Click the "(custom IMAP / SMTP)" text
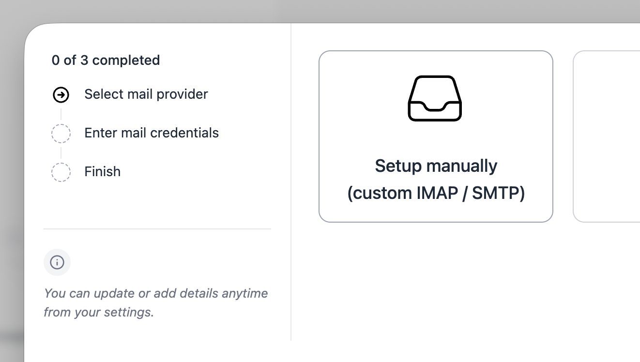640x362 pixels. coord(436,193)
